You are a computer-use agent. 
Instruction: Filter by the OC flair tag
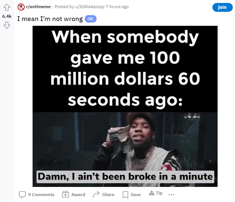tap(91, 19)
